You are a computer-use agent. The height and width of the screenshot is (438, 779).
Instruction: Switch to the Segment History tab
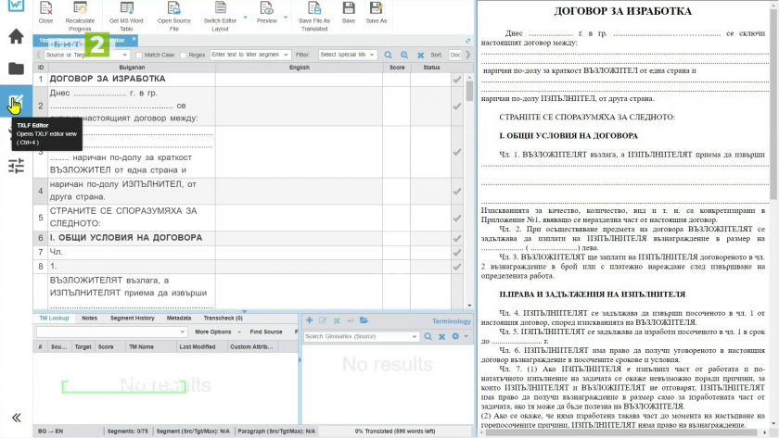(x=132, y=319)
